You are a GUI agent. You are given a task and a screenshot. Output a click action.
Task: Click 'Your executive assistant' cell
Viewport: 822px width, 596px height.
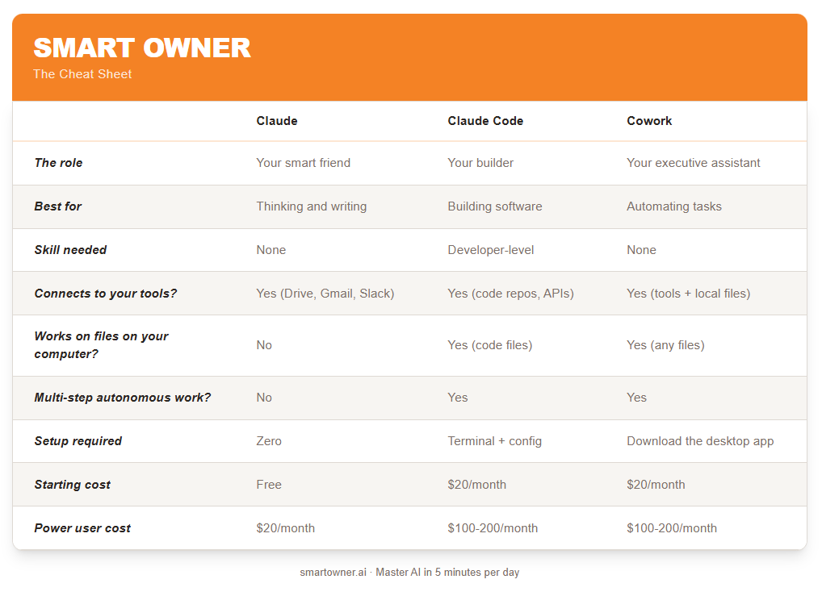(x=693, y=163)
